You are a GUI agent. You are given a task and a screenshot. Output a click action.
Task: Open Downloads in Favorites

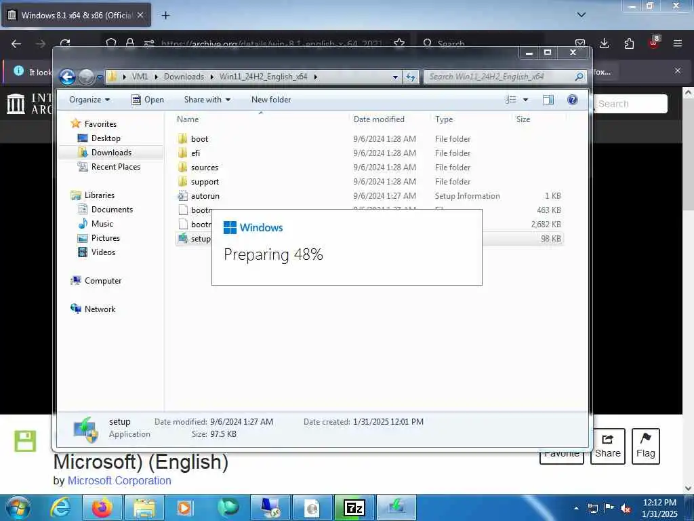(x=110, y=153)
